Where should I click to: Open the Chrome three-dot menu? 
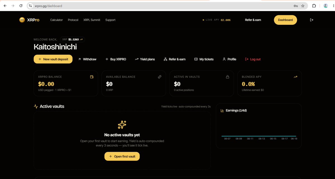click(334, 6)
